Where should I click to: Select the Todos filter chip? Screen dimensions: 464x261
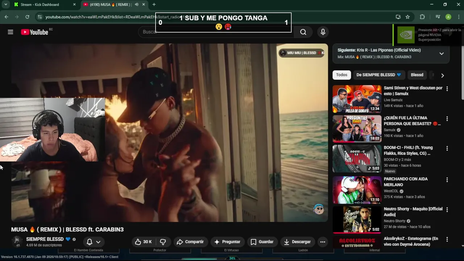click(x=341, y=75)
